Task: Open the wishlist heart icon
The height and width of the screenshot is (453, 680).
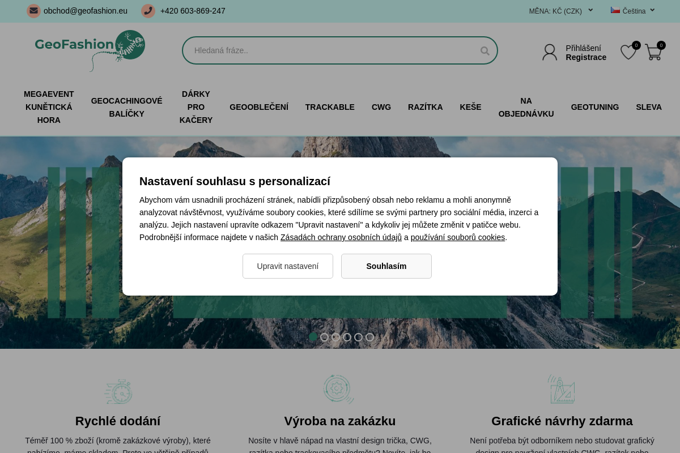Action: (x=628, y=52)
